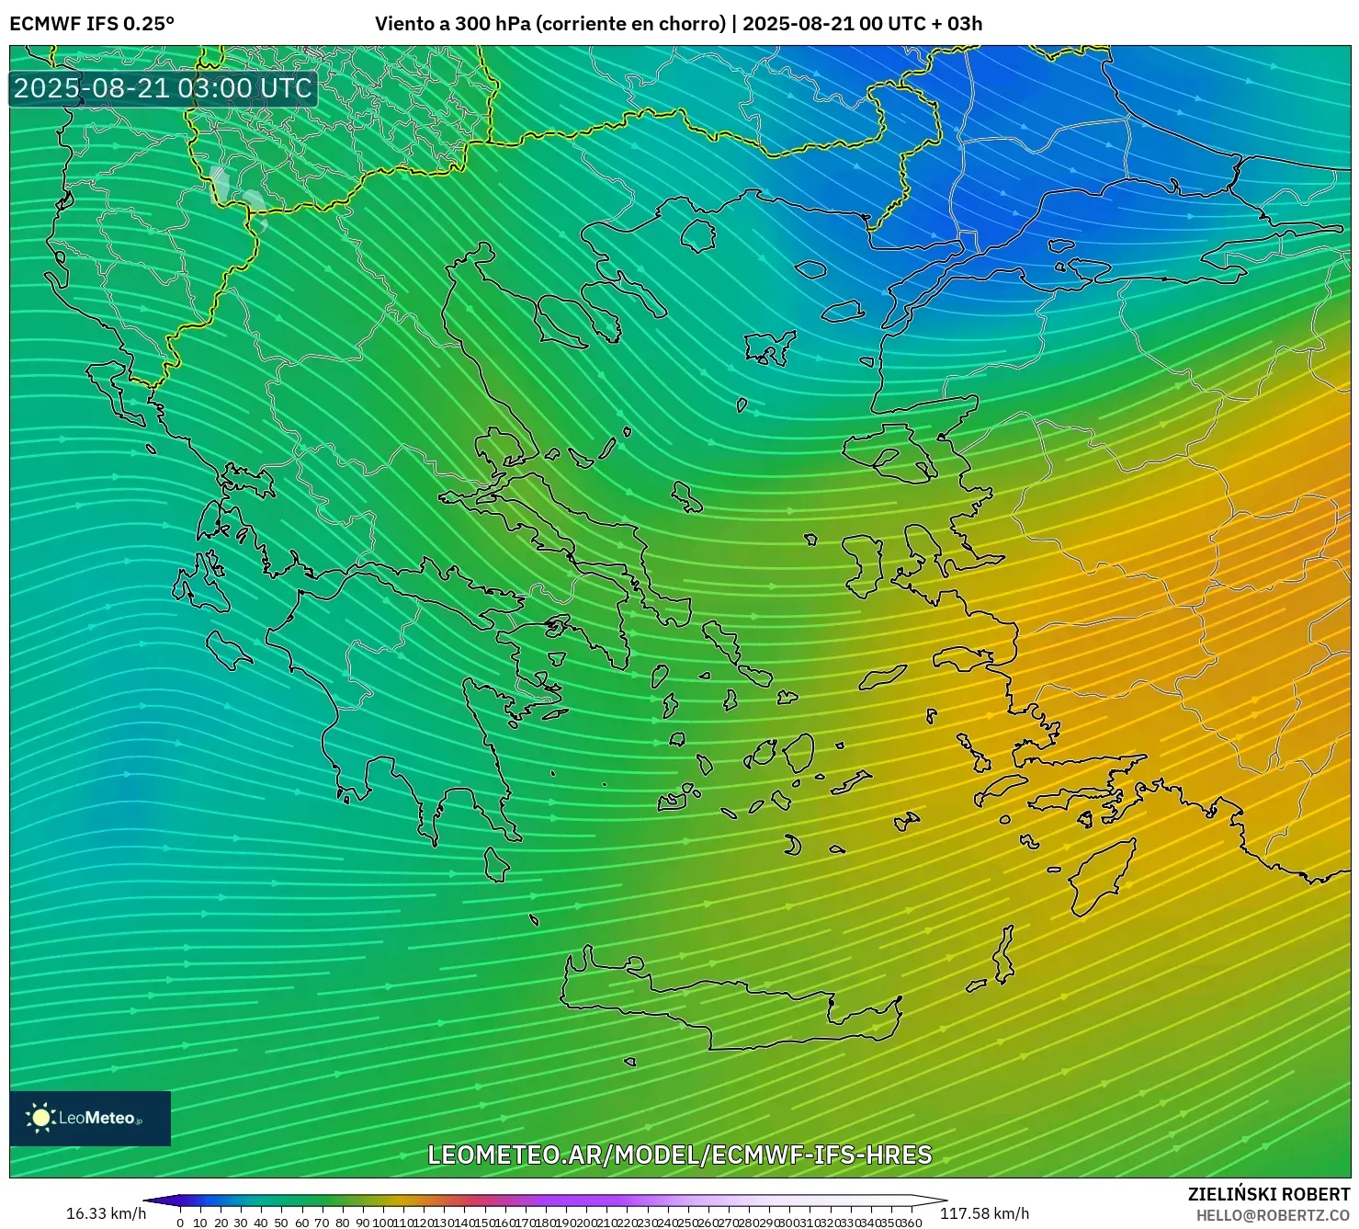Click the LeoMeteo sun logo
Viewport: 1359px width, 1229px height.
(41, 1118)
